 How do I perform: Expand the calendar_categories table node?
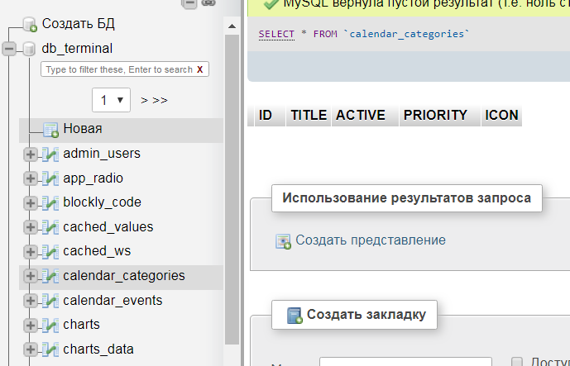[31, 276]
